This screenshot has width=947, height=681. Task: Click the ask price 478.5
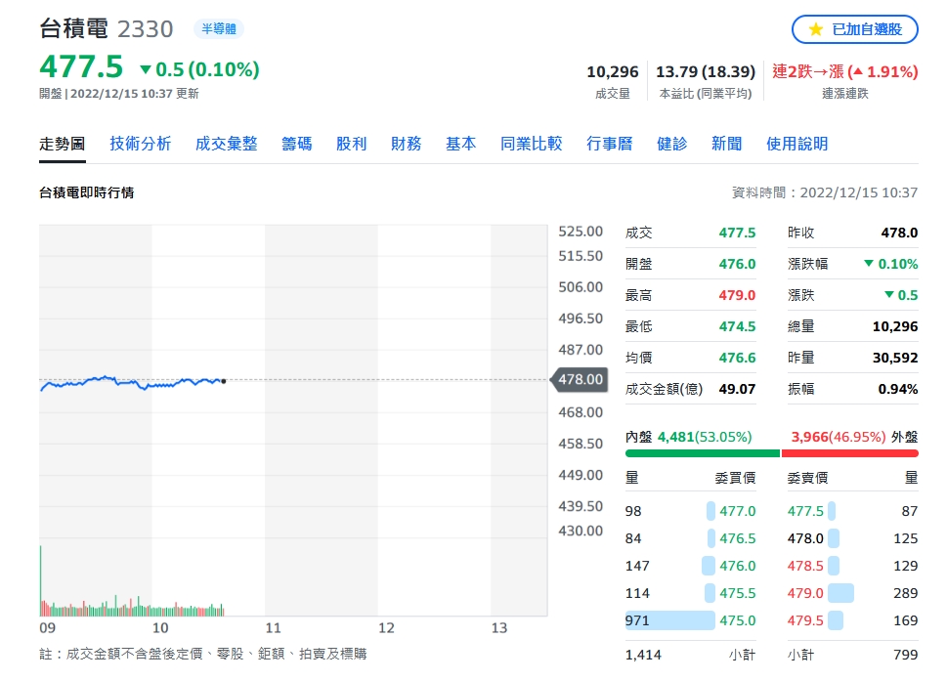tap(805, 566)
